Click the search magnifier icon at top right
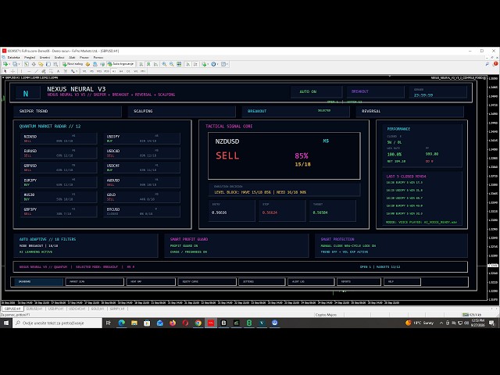 point(487,64)
